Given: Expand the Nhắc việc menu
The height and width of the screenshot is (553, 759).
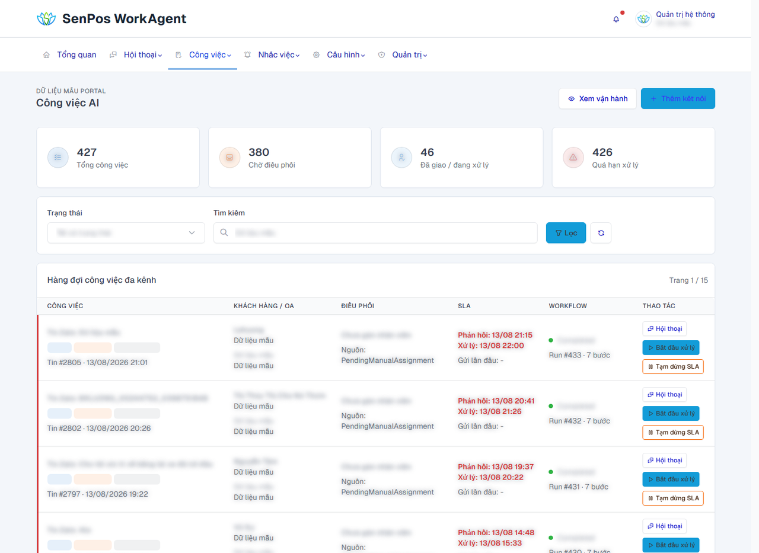Looking at the screenshot, I should click(x=271, y=55).
